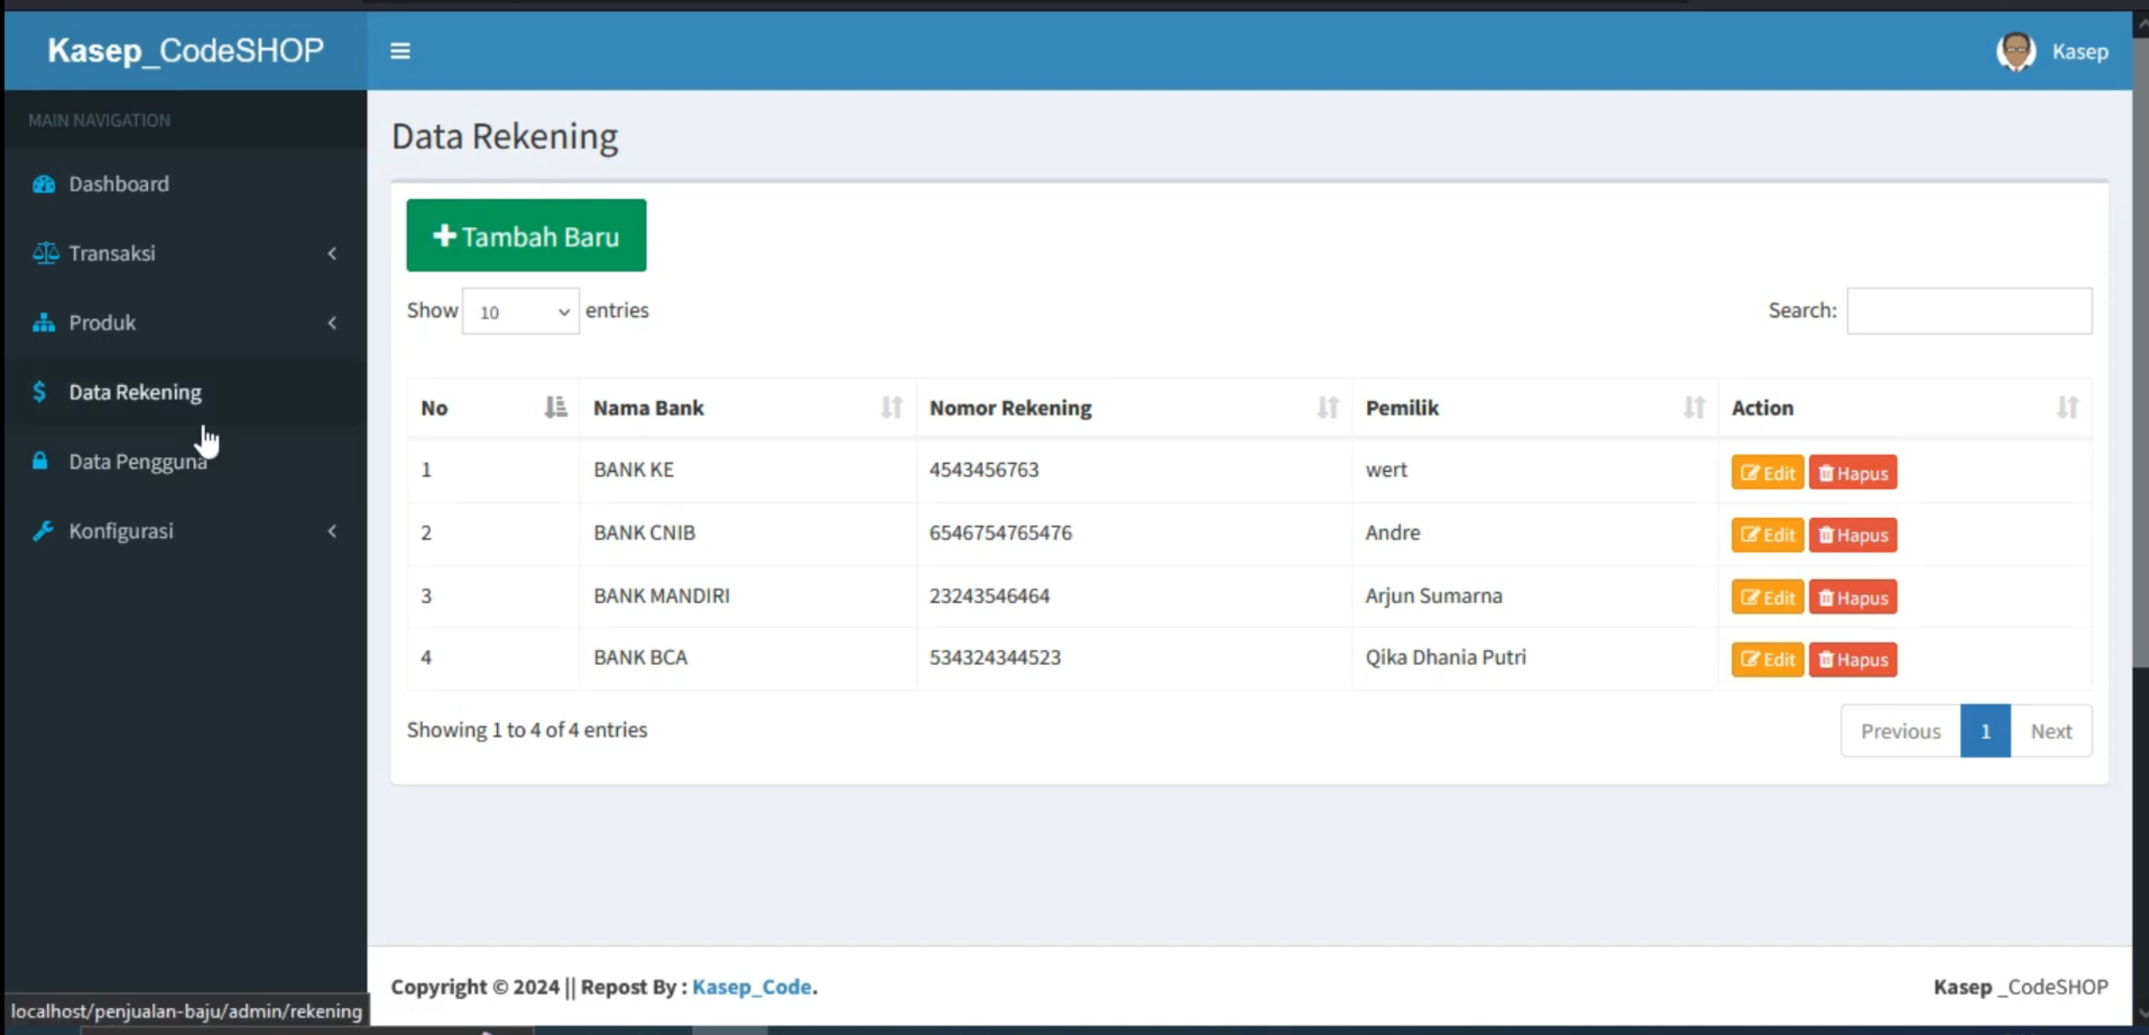The height and width of the screenshot is (1035, 2149).
Task: Click the Konfigurasi wrench icon
Action: click(43, 531)
